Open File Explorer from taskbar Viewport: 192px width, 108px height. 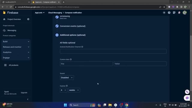[x=110, y=105]
